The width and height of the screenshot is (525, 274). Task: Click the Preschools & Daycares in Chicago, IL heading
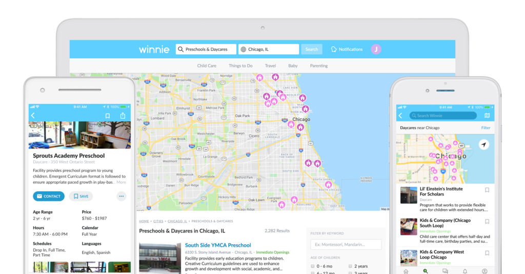182,231
